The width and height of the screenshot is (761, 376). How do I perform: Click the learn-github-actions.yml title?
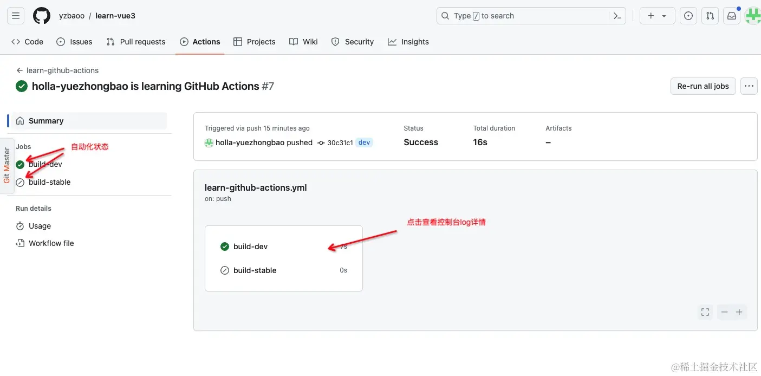coord(256,188)
